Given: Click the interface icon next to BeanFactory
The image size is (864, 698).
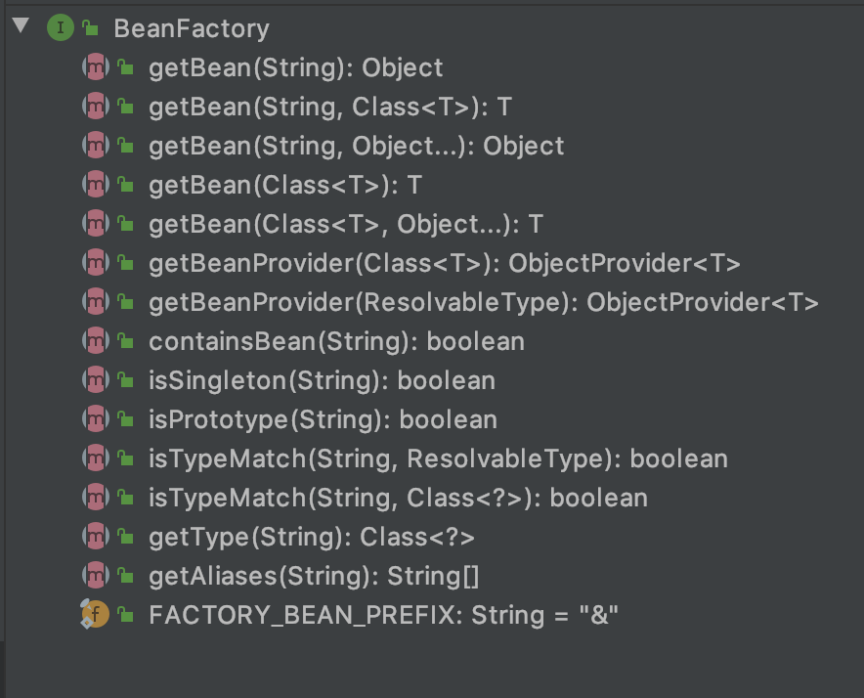Looking at the screenshot, I should (60, 28).
